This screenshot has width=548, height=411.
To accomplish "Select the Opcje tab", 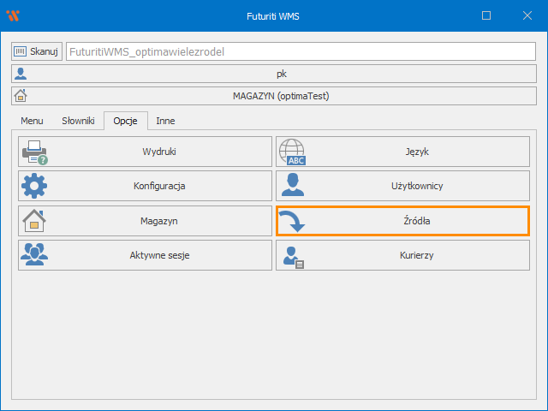I will 125,122.
